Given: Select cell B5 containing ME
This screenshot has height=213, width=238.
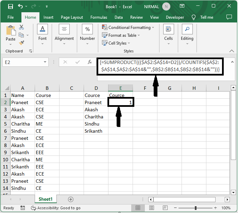Looking at the screenshot, I should pos(47,124).
